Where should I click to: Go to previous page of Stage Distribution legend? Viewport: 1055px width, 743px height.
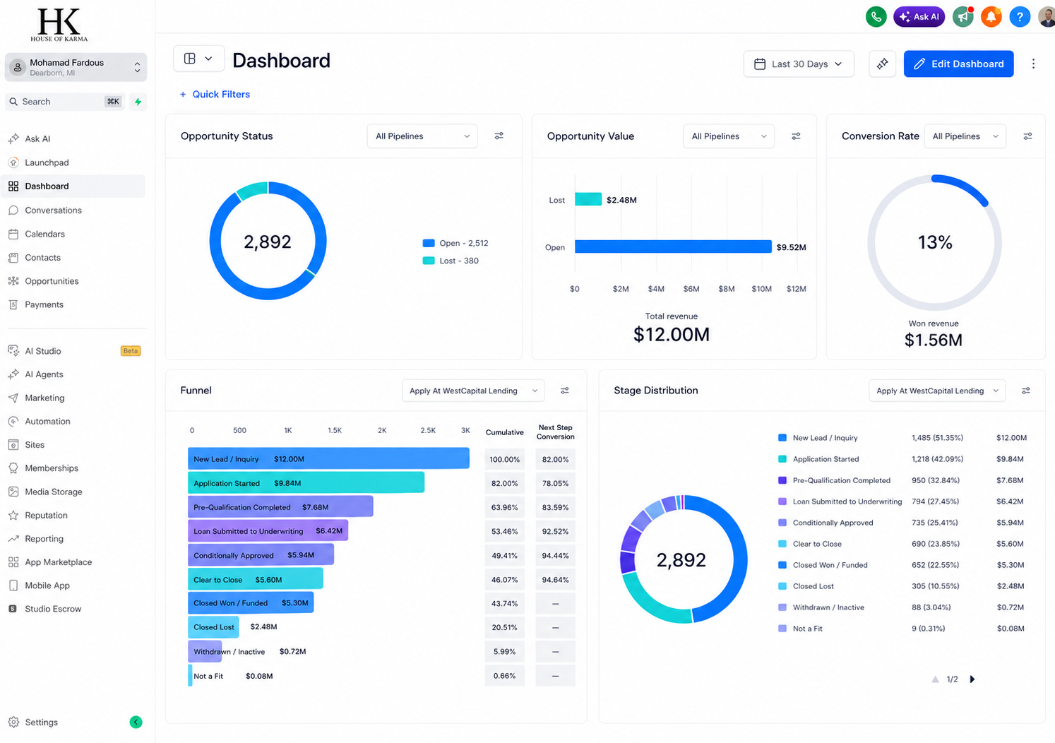coord(935,679)
